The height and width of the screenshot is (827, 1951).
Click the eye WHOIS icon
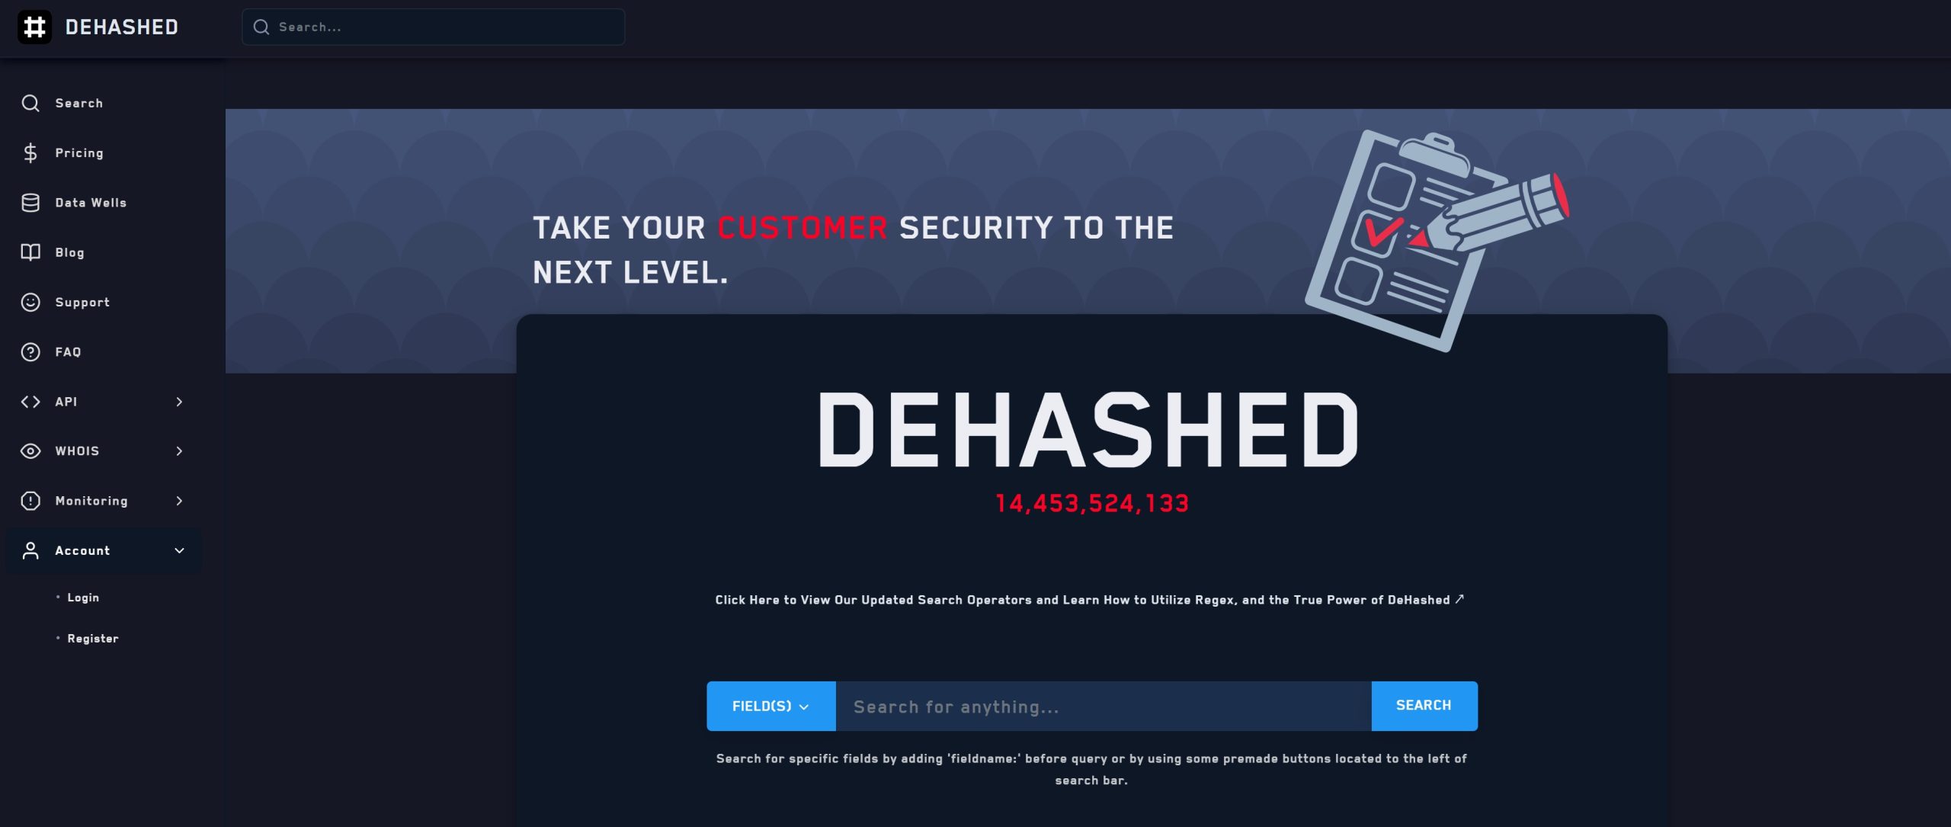30,450
